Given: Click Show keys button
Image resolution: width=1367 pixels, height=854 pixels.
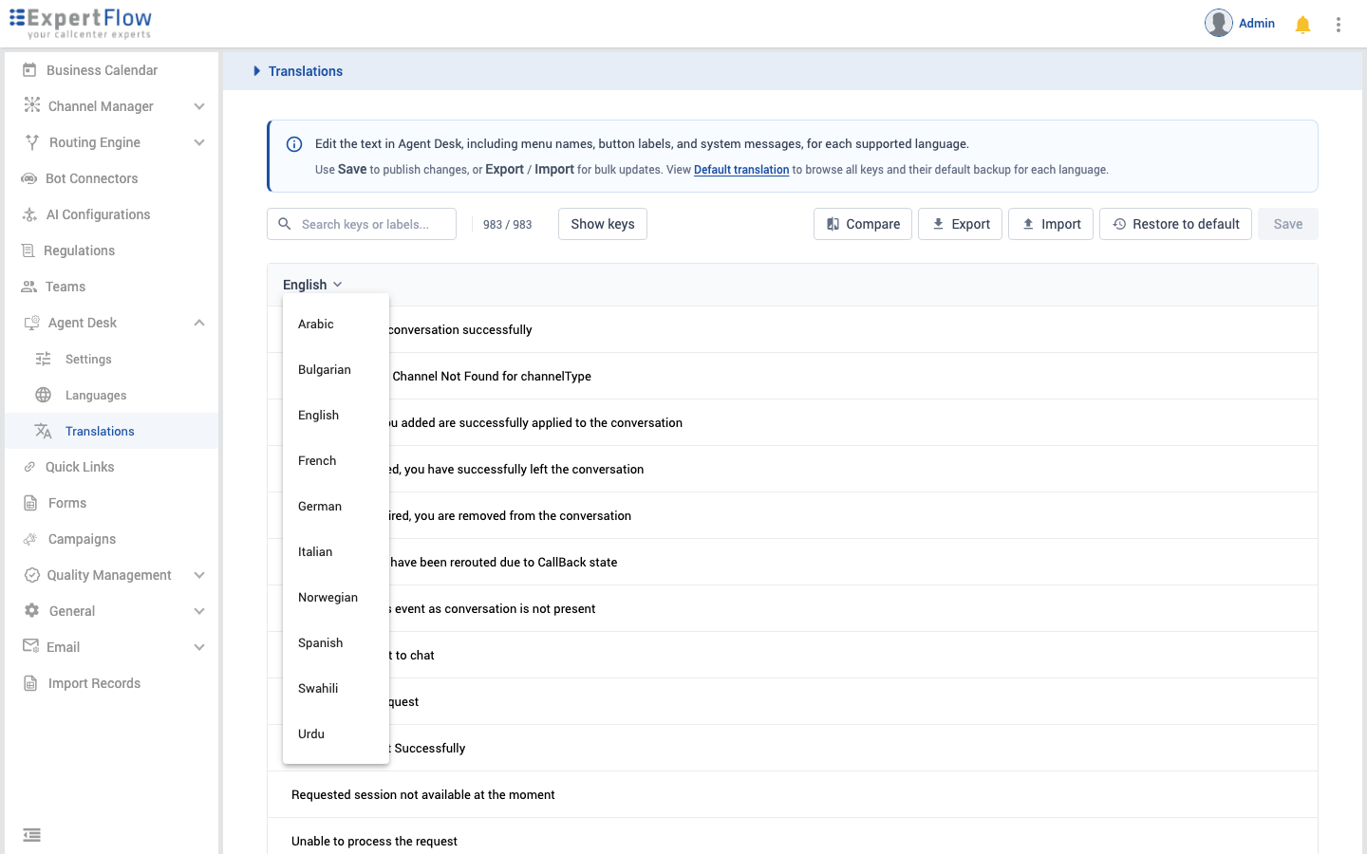Looking at the screenshot, I should [x=603, y=224].
